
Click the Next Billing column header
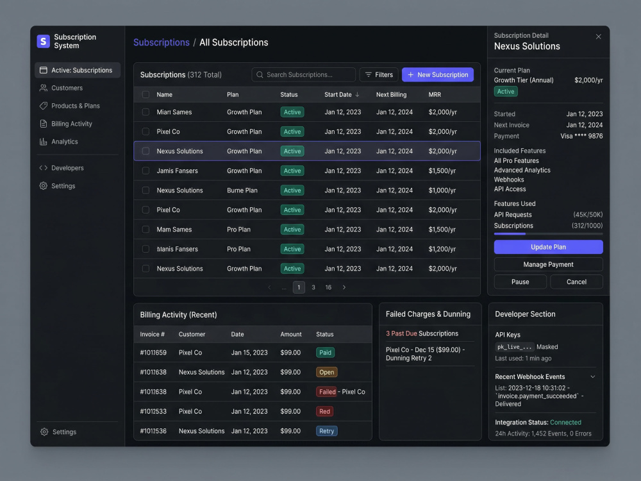tap(391, 94)
